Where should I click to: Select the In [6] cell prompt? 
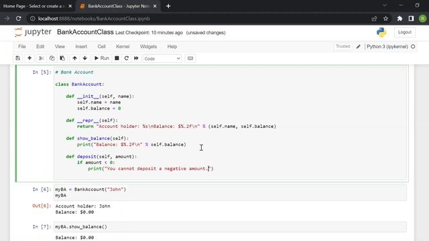click(x=42, y=189)
